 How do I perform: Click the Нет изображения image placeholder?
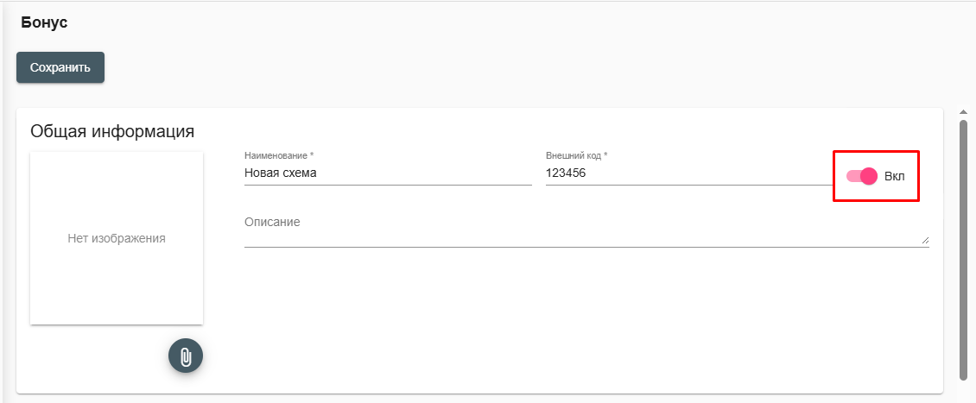pyautogui.click(x=117, y=237)
